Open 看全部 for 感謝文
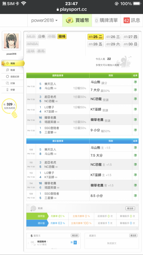This screenshot has width=143, height=255. 133,235
